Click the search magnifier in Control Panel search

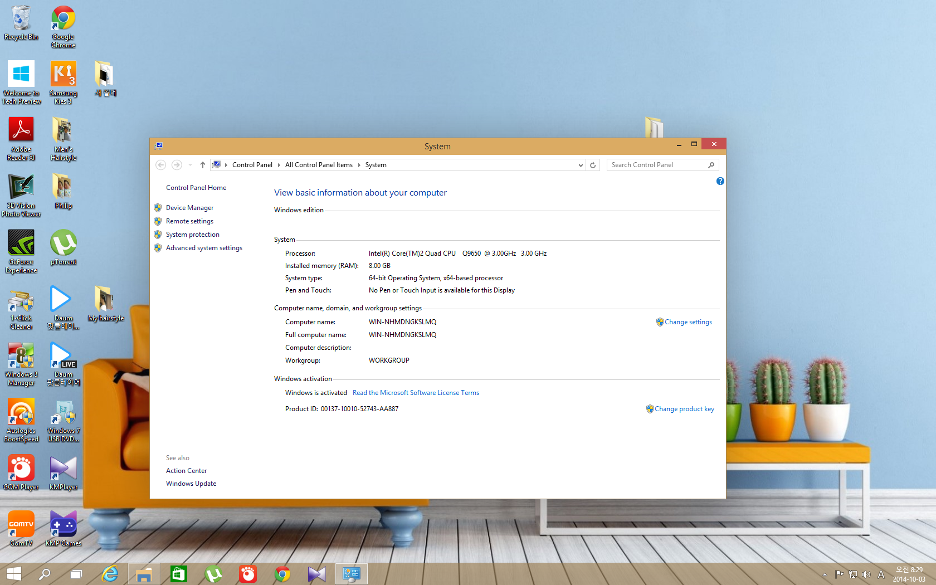click(x=711, y=165)
